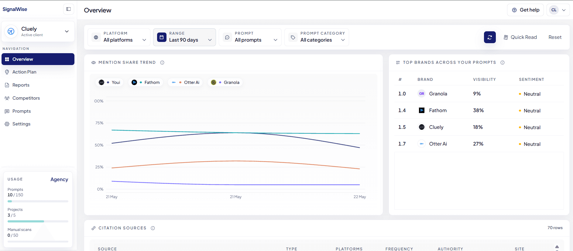The width and height of the screenshot is (573, 251).
Task: Sort by the Sentiment column header
Action: coord(531,80)
